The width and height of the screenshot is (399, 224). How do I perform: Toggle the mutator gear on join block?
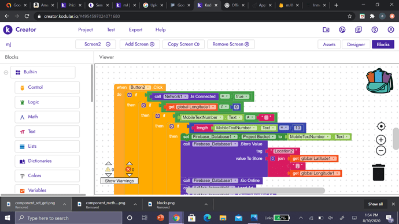tap(272, 159)
